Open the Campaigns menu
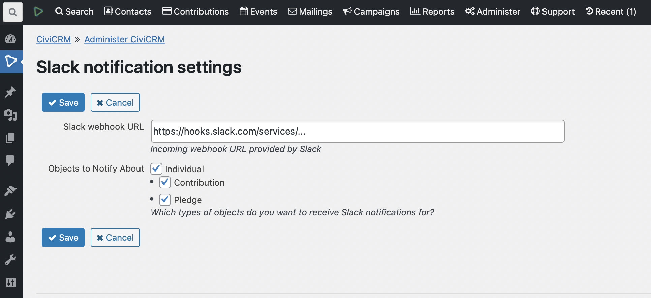The width and height of the screenshot is (651, 298). coord(371,12)
